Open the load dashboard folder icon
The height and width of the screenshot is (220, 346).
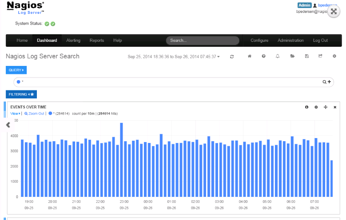292,57
